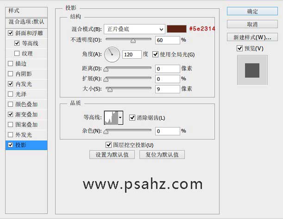The height and width of the screenshot is (219, 283).
Task: Uncheck the 预览 preview checkbox
Action: 239,49
